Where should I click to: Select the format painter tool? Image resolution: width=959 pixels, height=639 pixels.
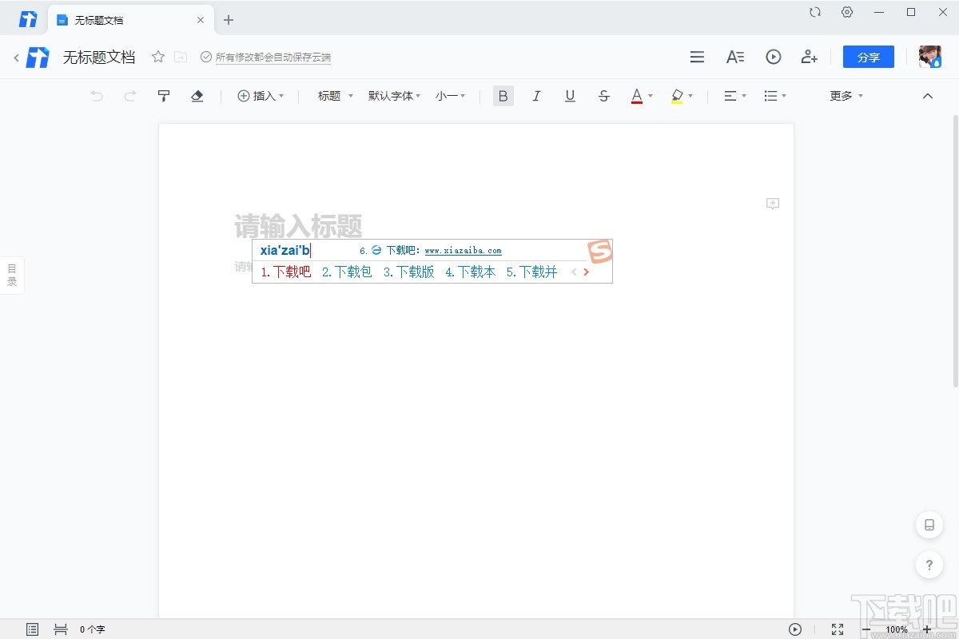[x=163, y=96]
